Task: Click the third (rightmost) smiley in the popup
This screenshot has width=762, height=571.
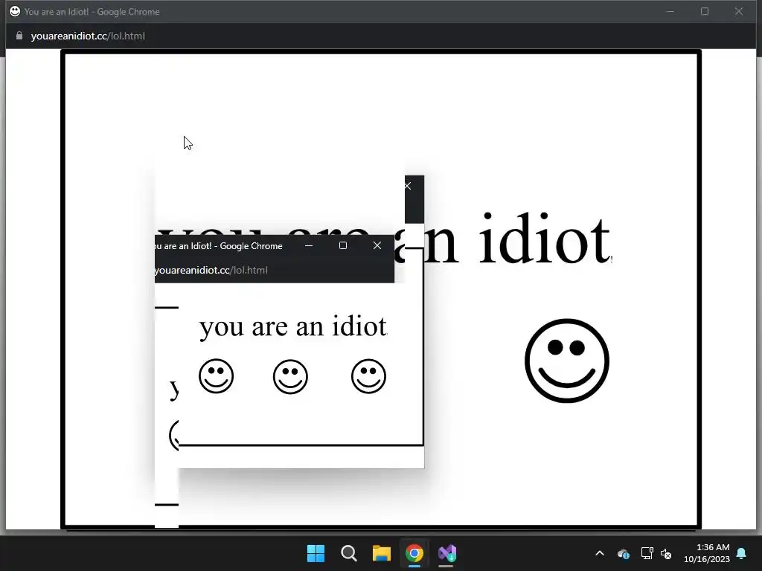Action: [369, 375]
